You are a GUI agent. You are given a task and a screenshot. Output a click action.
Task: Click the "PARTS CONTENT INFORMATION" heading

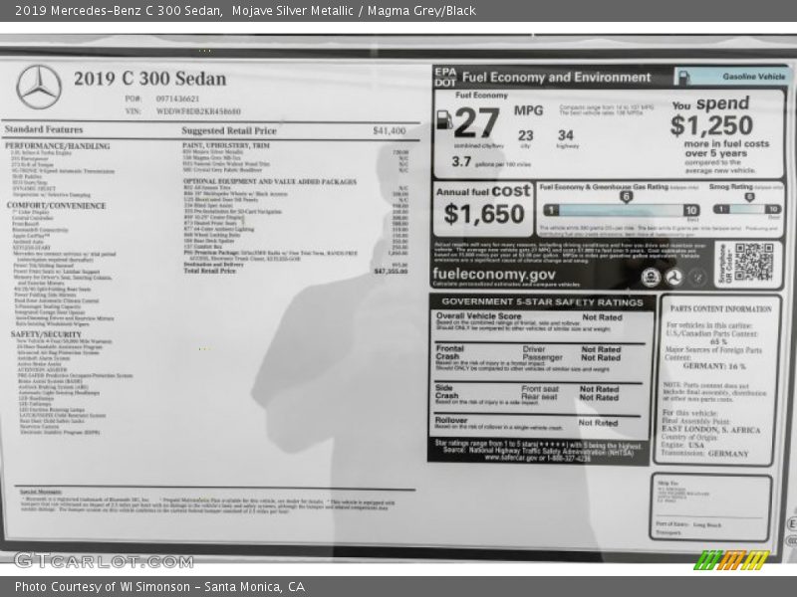720,308
